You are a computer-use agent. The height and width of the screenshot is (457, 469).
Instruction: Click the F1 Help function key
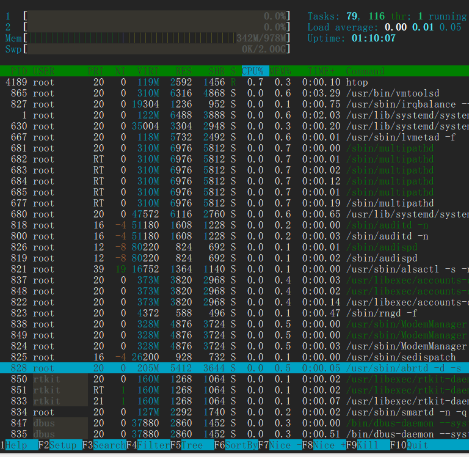[x=19, y=445]
